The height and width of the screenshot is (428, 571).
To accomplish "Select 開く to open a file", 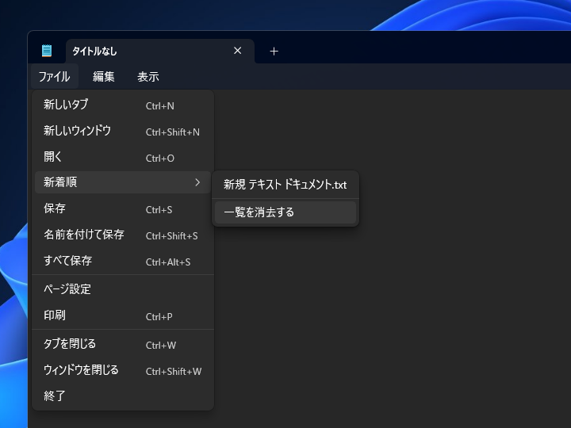I will click(123, 157).
